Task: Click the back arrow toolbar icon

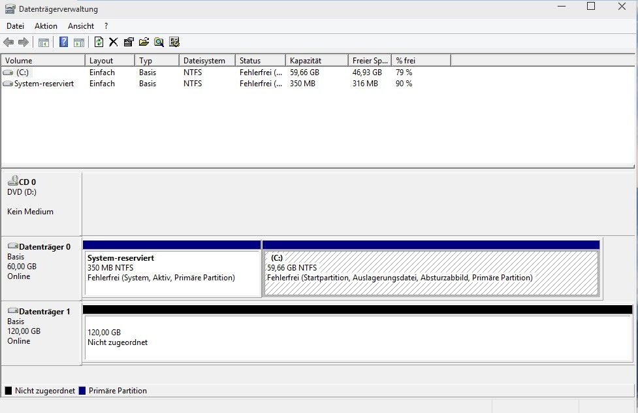Action: 8,42
